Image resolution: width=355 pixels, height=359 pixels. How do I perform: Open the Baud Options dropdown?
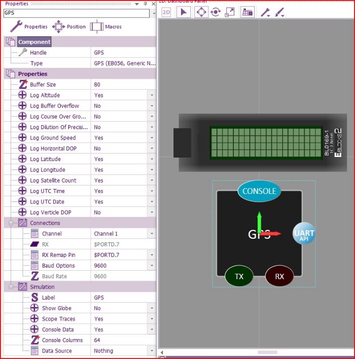[x=151, y=266]
